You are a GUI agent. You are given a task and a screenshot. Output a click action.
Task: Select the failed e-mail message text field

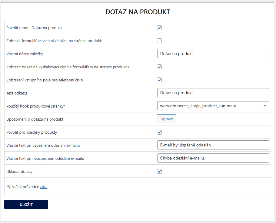tap(213, 158)
